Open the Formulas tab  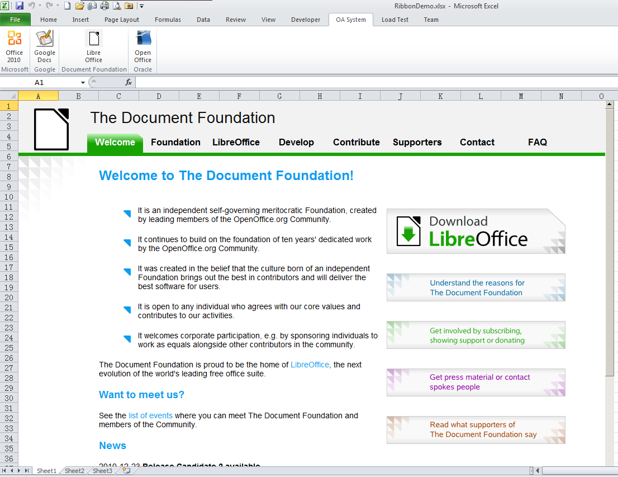[x=168, y=20]
